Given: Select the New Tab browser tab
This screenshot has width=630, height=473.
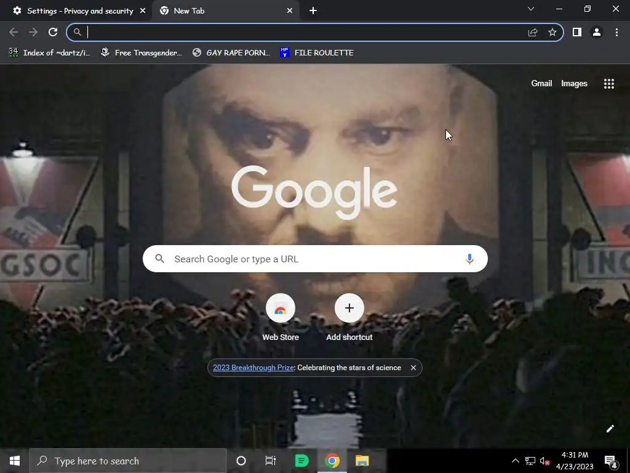Looking at the screenshot, I should pos(225,11).
